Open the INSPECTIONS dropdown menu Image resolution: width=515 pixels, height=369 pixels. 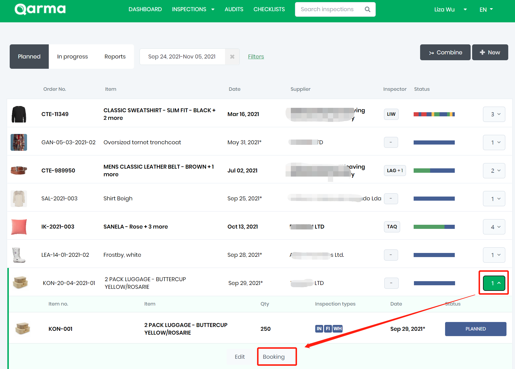coord(193,9)
